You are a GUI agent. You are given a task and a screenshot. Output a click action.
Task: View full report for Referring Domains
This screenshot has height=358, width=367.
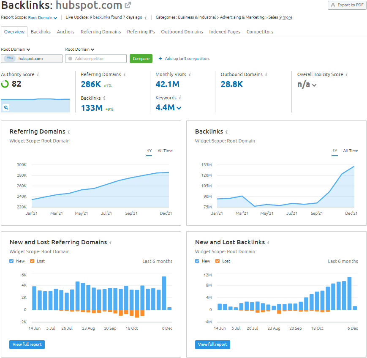(27, 344)
